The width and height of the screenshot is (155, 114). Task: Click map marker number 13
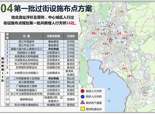(x=110, y=41)
